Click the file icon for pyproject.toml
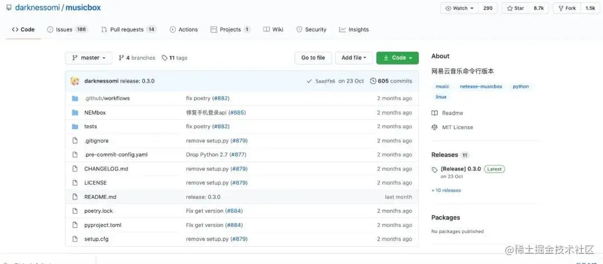Screen dimensions: 603x264 point(75,225)
